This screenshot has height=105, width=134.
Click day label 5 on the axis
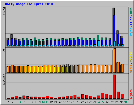pyautogui.click(x=24, y=102)
